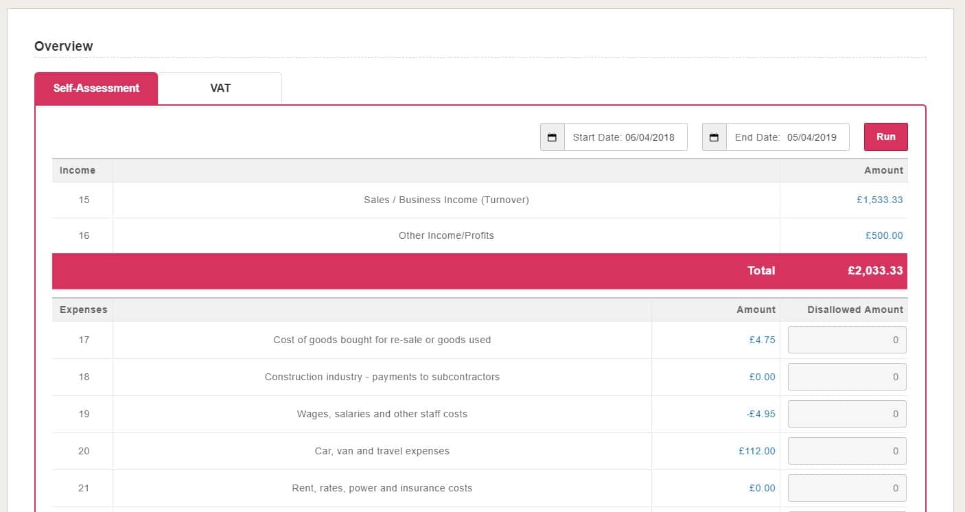Click the Disallowed Amount column header
This screenshot has width=965, height=512.
tap(854, 310)
